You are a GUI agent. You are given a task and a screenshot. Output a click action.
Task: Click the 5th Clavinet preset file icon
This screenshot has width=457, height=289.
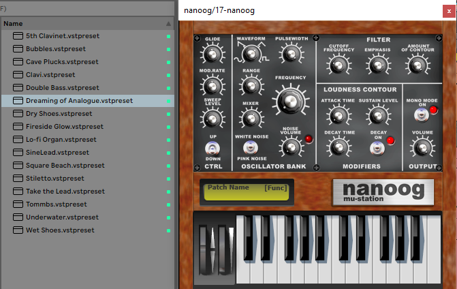[x=18, y=36]
